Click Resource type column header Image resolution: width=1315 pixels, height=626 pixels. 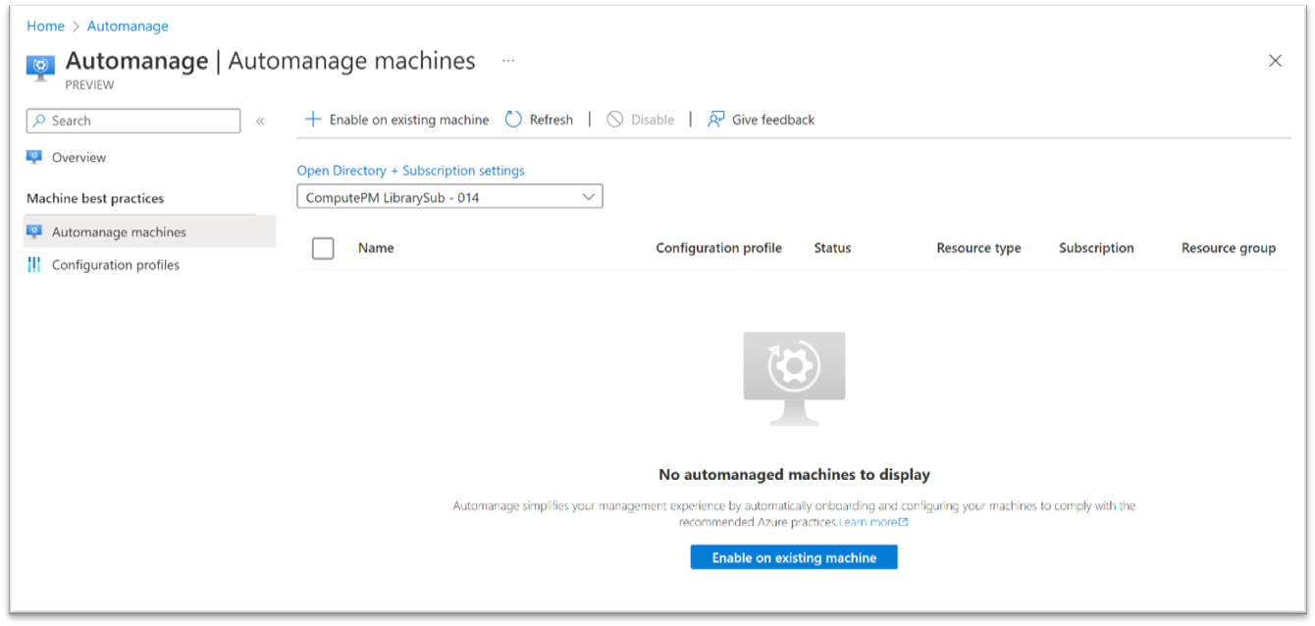pyautogui.click(x=978, y=248)
